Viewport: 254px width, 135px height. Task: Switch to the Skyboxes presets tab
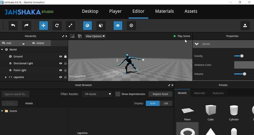pyautogui.click(x=218, y=93)
